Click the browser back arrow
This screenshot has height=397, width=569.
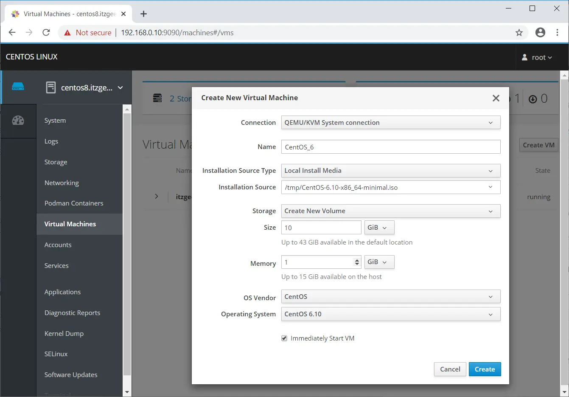click(12, 33)
